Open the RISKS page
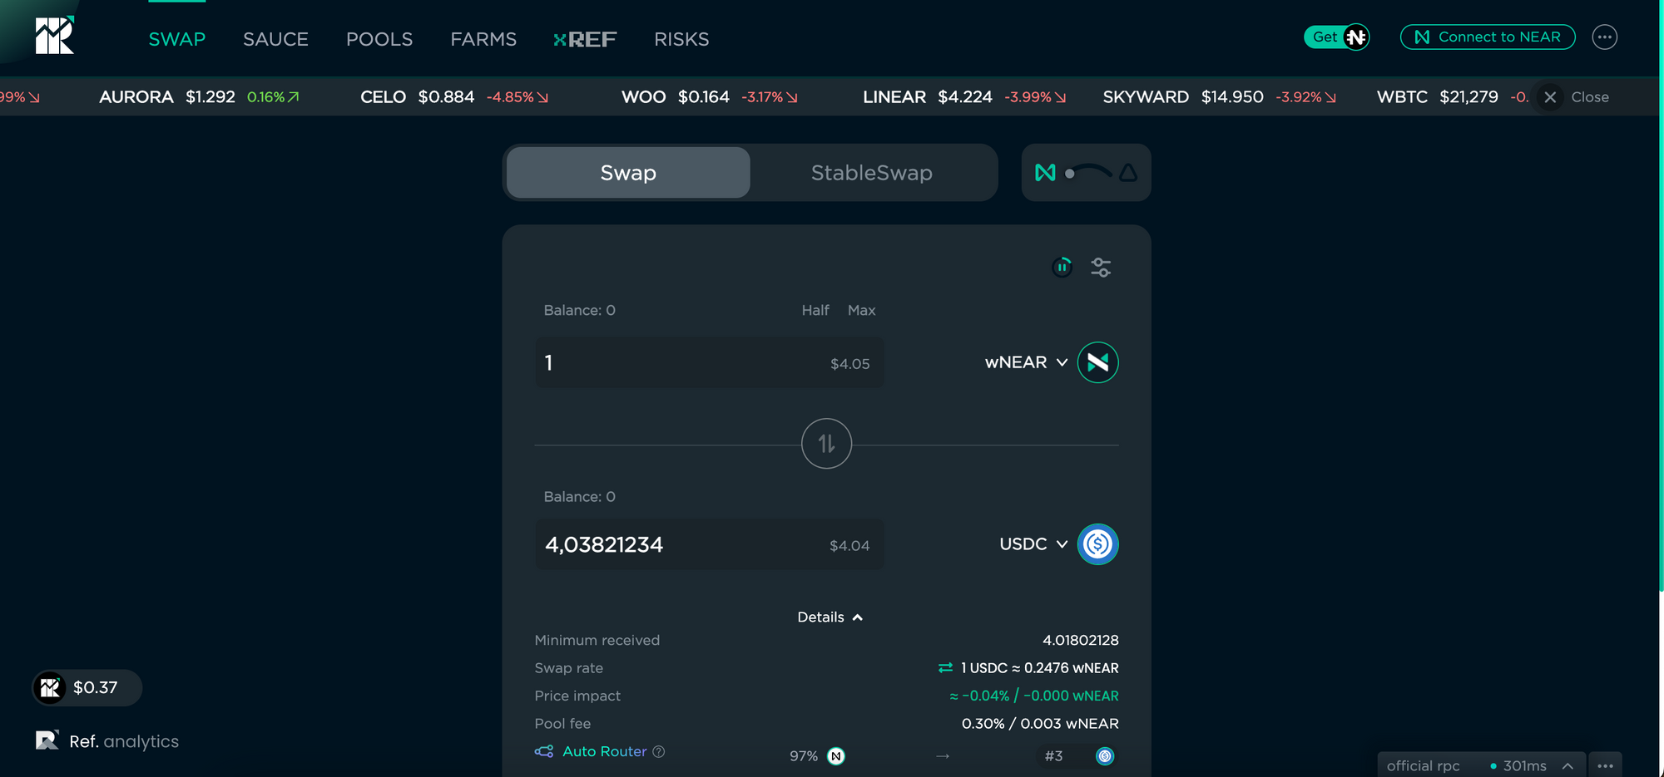Screen dimensions: 1664x777 [x=681, y=39]
